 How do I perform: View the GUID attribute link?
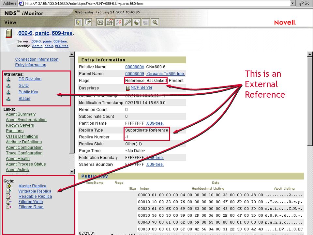click(x=23, y=86)
